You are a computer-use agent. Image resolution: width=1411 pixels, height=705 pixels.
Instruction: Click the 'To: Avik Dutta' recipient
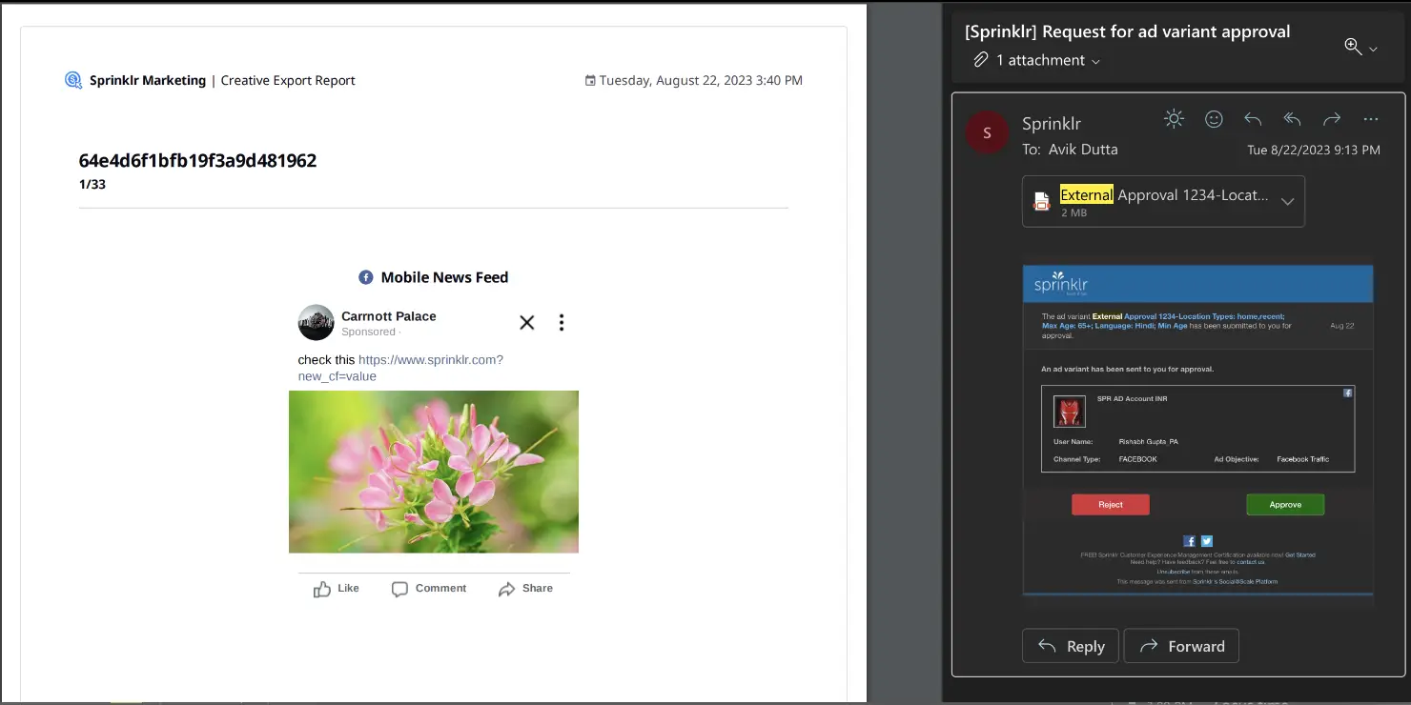[x=1070, y=150]
